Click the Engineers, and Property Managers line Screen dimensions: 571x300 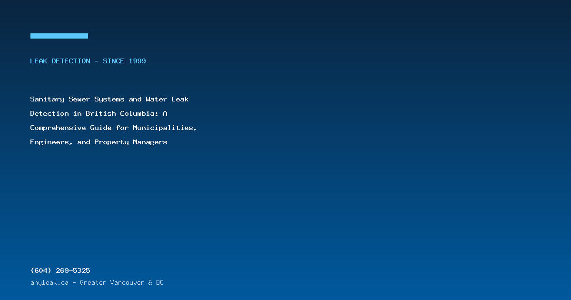98,142
